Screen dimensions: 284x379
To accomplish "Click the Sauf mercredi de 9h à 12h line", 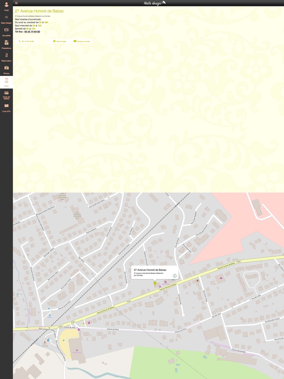I will point(28,26).
